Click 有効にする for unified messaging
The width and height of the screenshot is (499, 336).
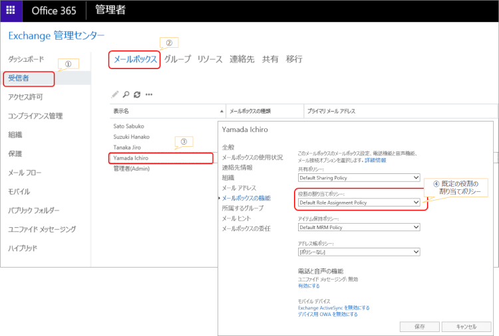click(x=309, y=286)
